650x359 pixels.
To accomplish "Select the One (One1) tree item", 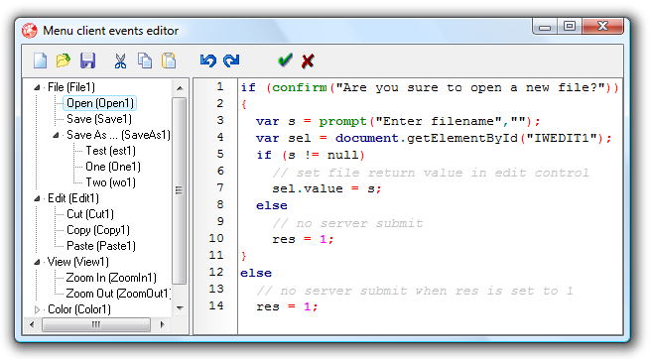I will (x=113, y=167).
